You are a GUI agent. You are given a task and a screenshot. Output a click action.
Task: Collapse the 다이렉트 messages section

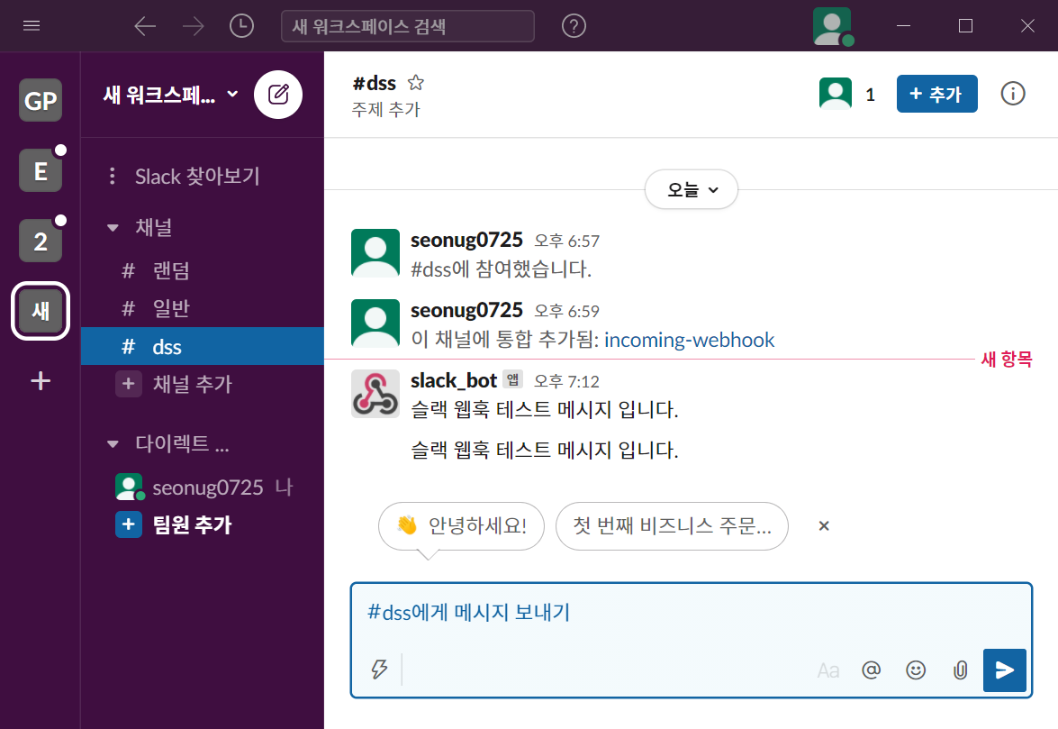pos(113,444)
